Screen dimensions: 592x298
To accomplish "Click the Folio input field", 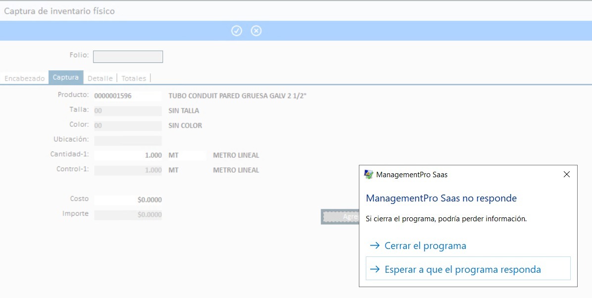I will [x=128, y=57].
